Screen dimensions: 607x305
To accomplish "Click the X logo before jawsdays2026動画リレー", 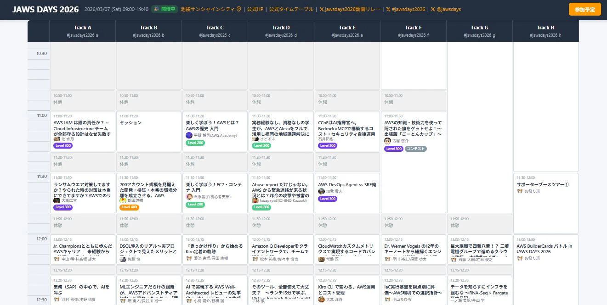I will [322, 9].
